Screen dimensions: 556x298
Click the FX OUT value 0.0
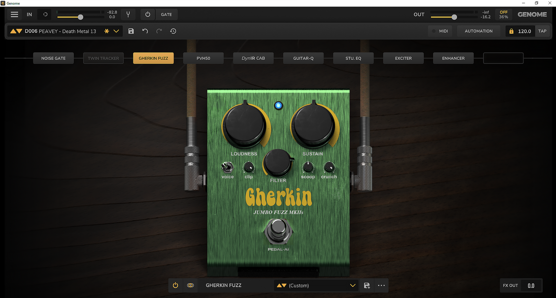531,286
